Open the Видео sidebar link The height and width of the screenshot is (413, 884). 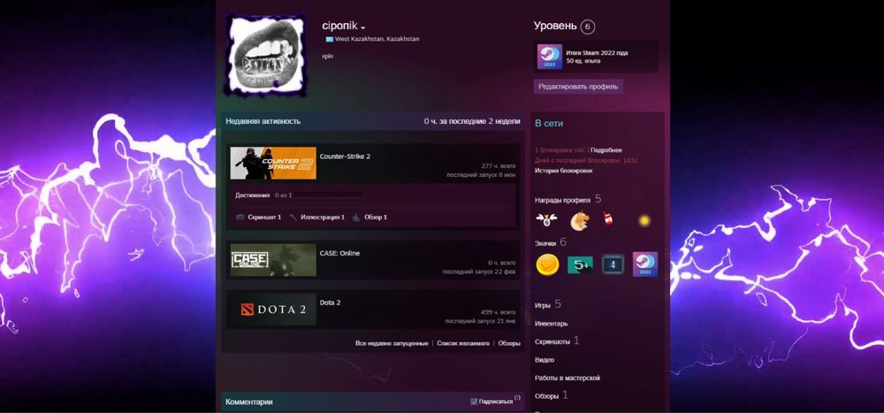click(544, 360)
